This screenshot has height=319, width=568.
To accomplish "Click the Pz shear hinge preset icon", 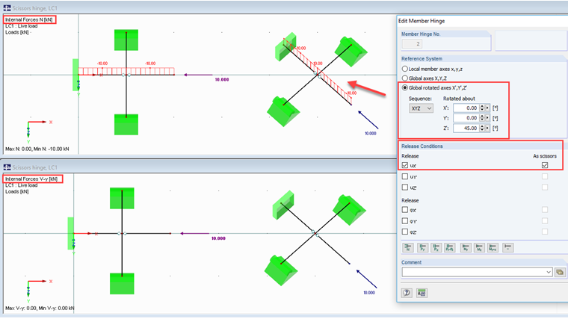I will pyautogui.click(x=436, y=248).
